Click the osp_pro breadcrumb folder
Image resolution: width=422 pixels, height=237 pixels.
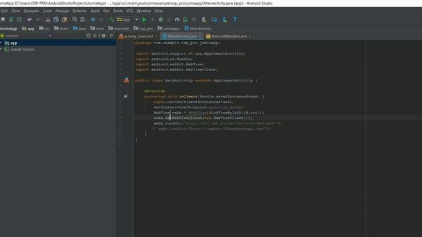coord(143,28)
